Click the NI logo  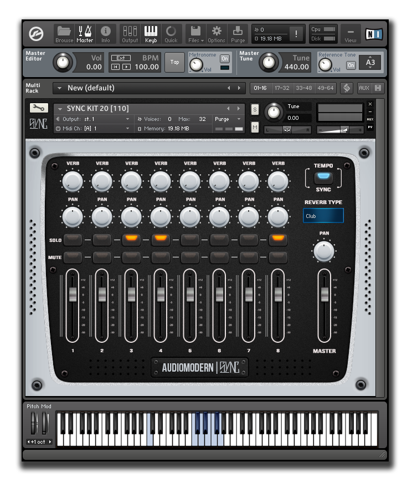374,34
